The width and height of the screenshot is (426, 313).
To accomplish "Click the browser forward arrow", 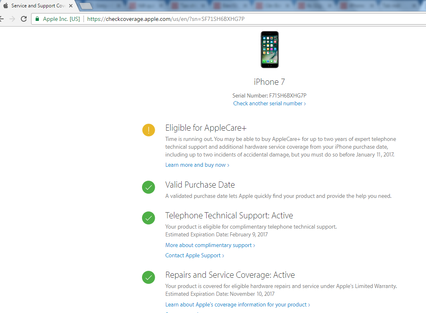I will (12, 19).
